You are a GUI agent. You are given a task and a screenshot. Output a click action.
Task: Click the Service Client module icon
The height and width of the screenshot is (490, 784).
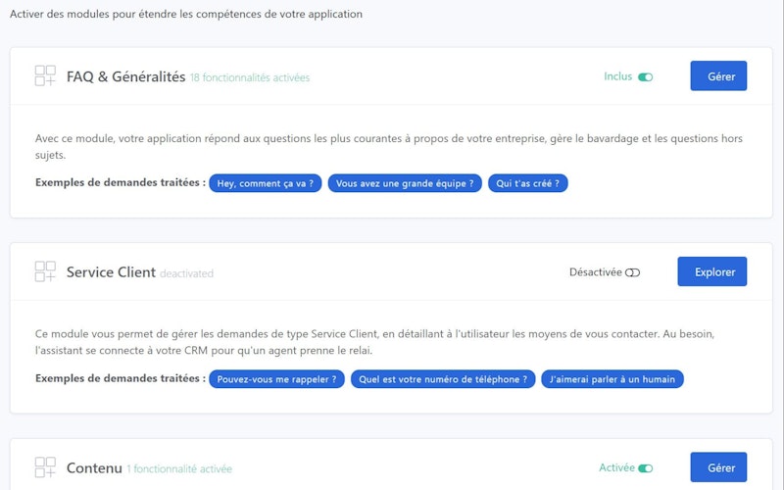tap(45, 271)
